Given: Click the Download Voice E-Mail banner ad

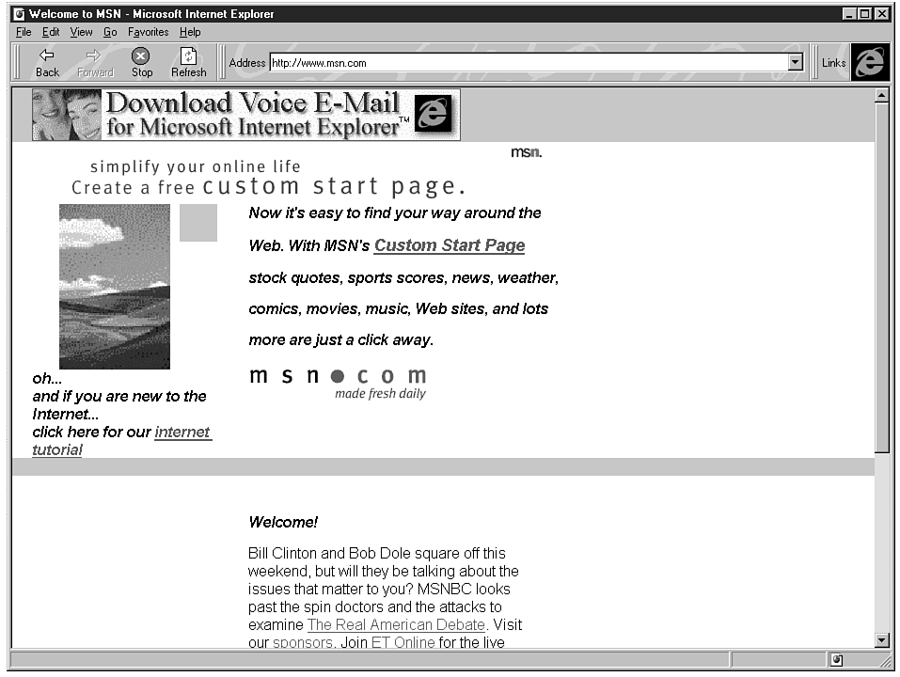Looking at the screenshot, I should pyautogui.click(x=246, y=115).
